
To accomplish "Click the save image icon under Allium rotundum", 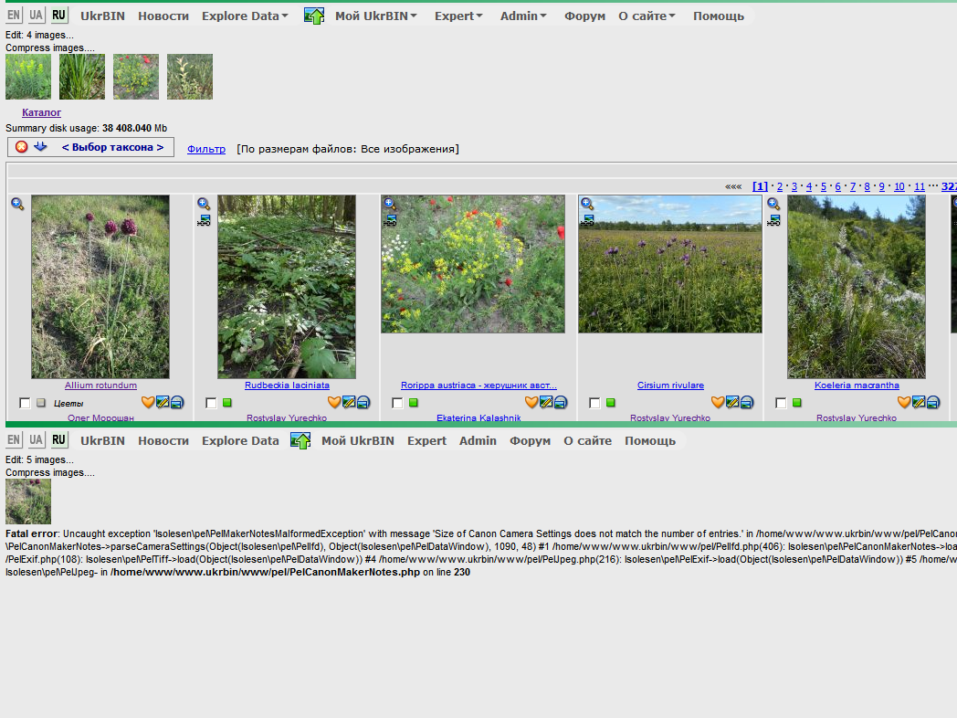I will coord(177,403).
